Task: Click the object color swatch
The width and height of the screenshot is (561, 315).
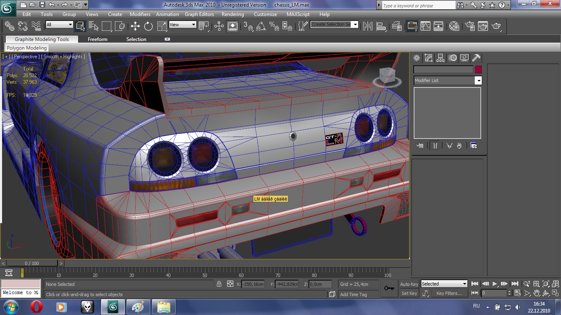Action: coord(478,69)
